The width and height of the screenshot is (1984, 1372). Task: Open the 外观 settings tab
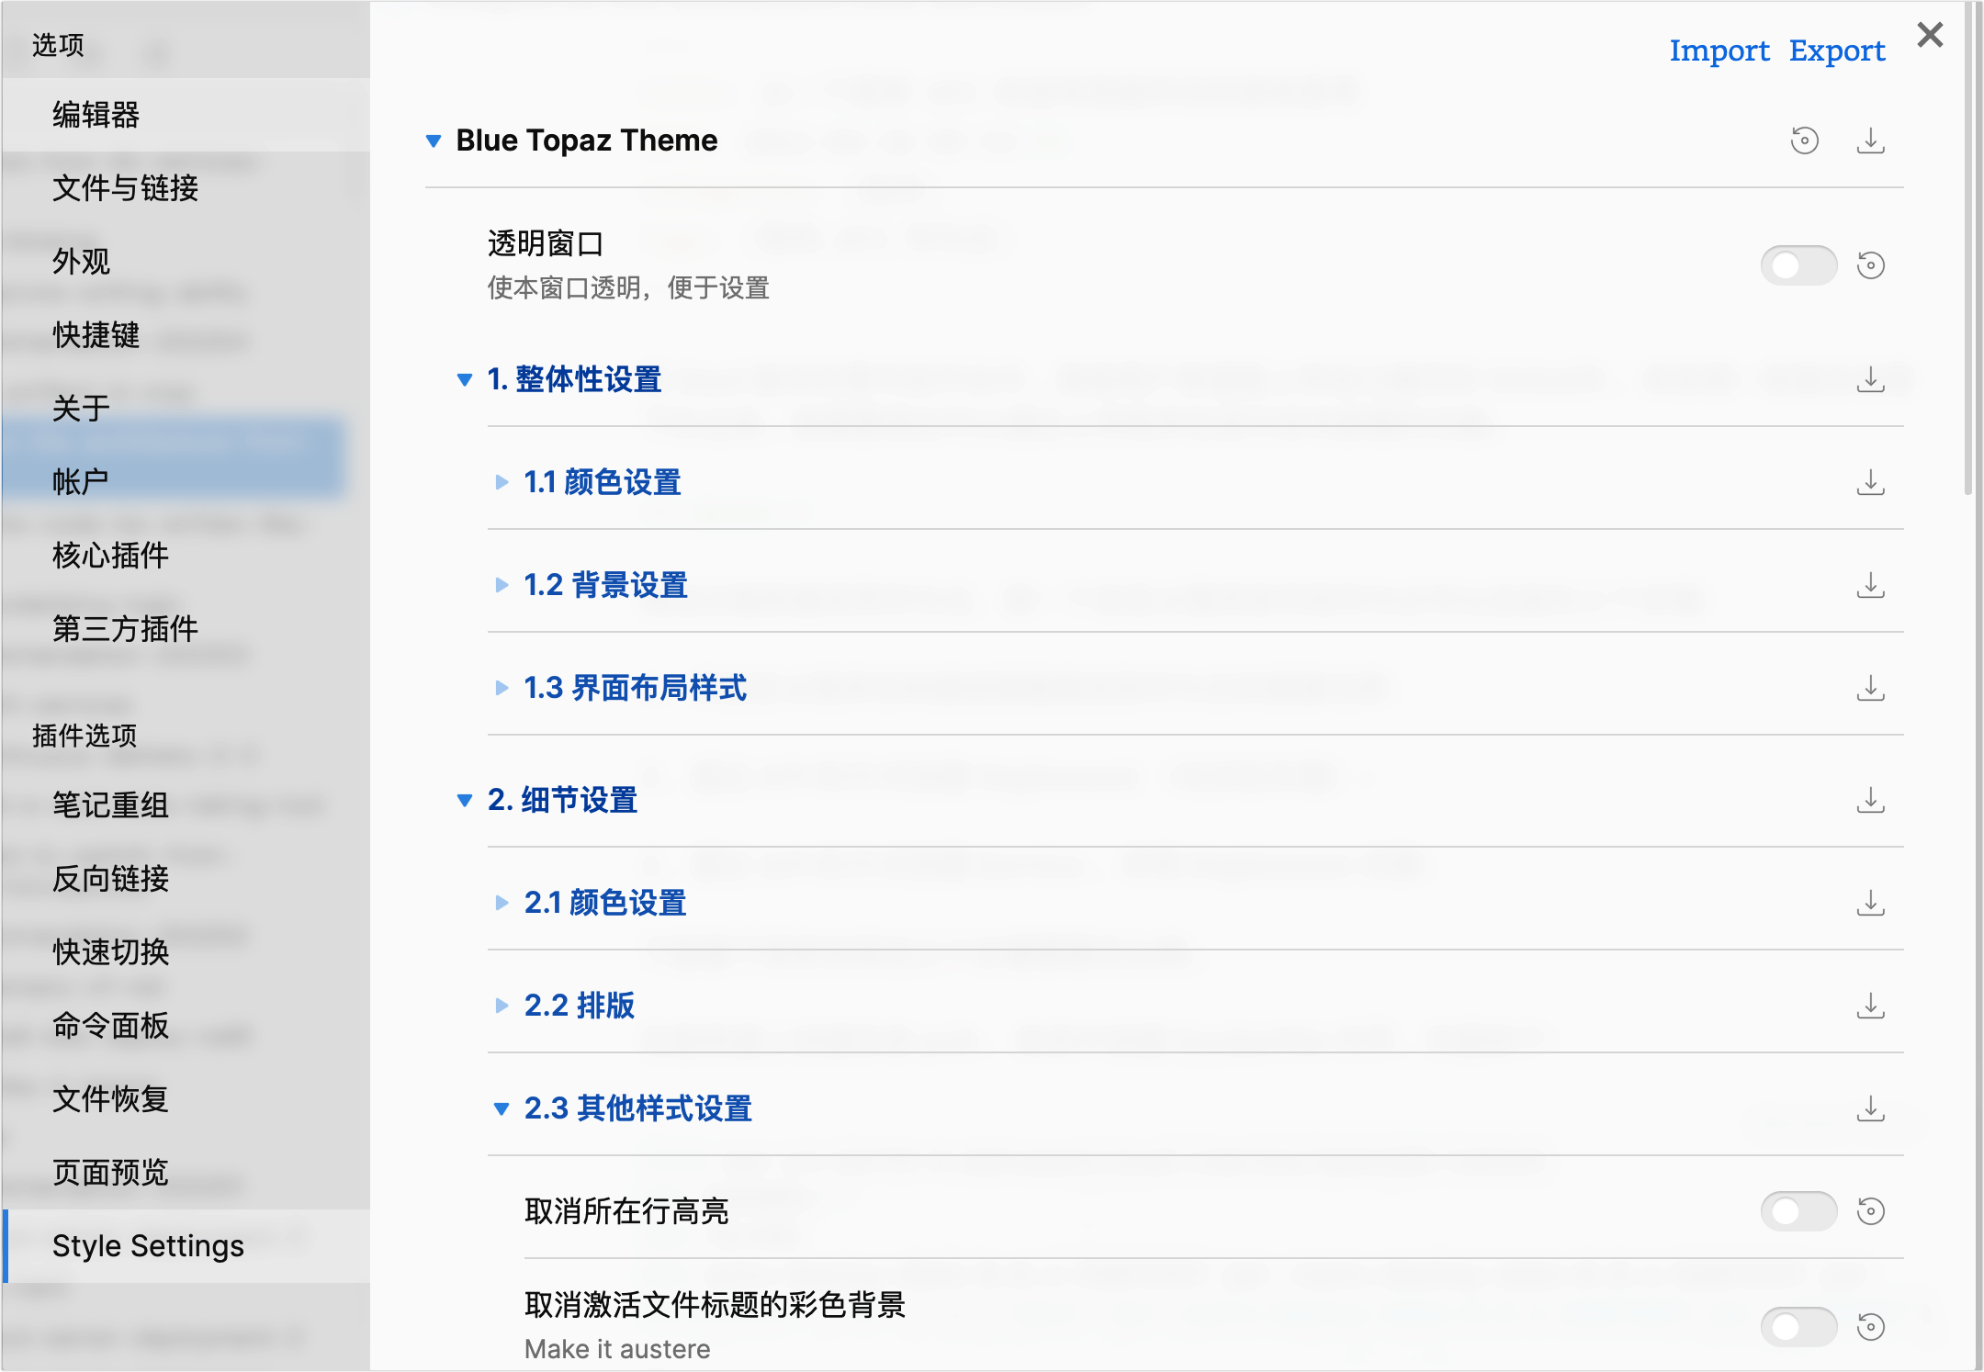coord(81,262)
